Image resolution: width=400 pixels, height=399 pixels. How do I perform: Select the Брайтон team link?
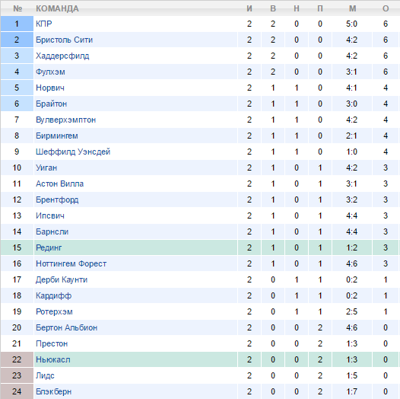tap(51, 104)
